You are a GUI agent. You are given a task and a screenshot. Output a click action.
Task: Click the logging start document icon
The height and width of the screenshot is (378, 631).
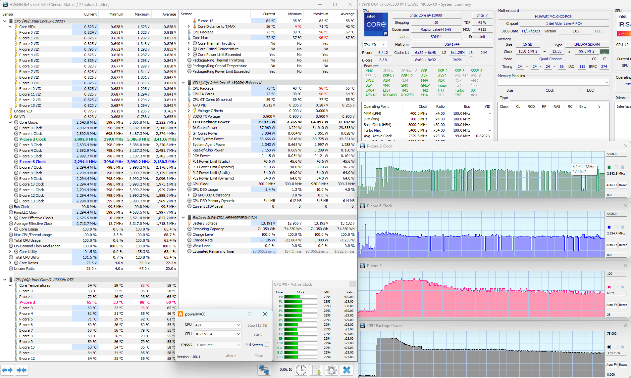tap(316, 370)
